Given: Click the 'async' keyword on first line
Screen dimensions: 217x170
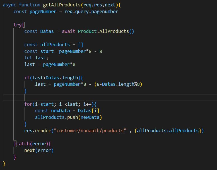Looking at the screenshot, I should [x=9, y=5].
